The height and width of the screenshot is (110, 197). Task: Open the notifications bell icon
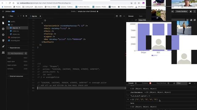[191, 11]
